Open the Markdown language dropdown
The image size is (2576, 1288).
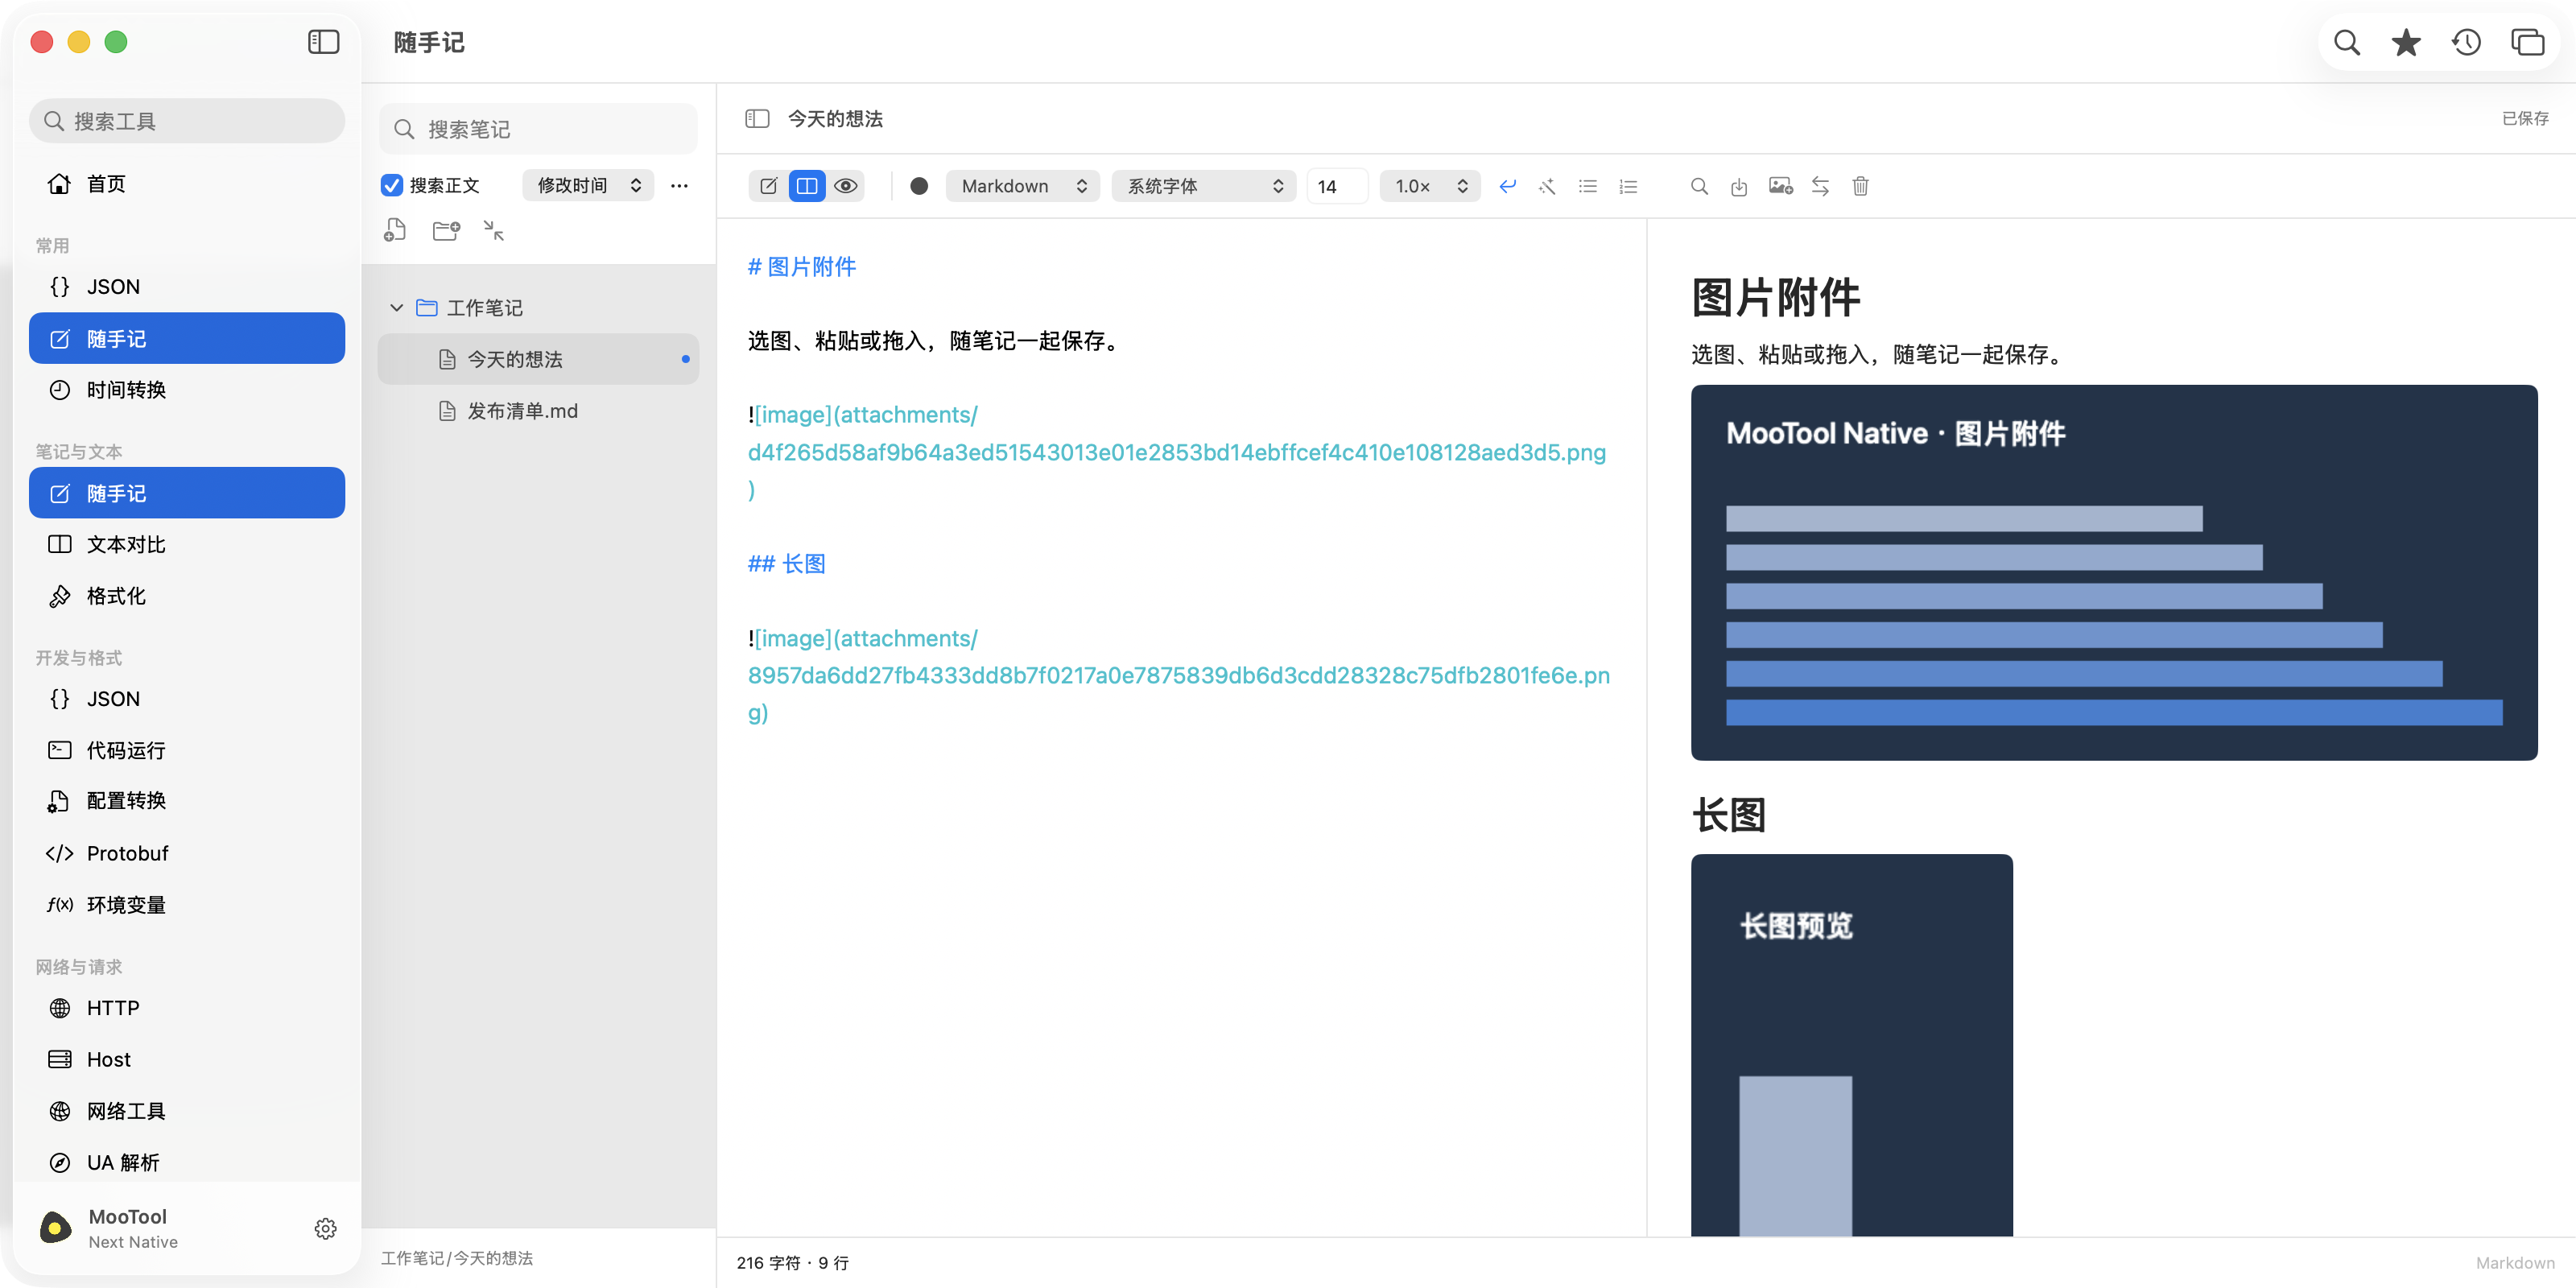(1023, 186)
